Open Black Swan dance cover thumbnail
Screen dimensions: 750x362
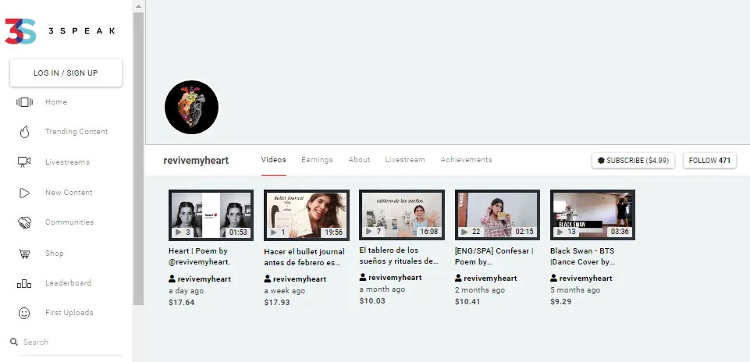(x=592, y=215)
